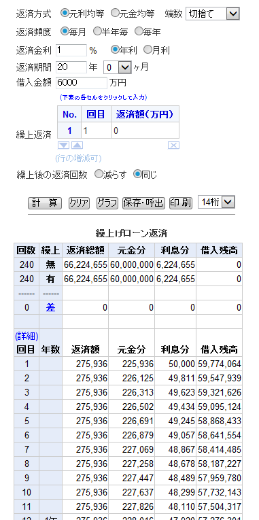The width and height of the screenshot is (259, 520).
Task: Click 借入残高 value 59,774,064
Action: coord(219,364)
